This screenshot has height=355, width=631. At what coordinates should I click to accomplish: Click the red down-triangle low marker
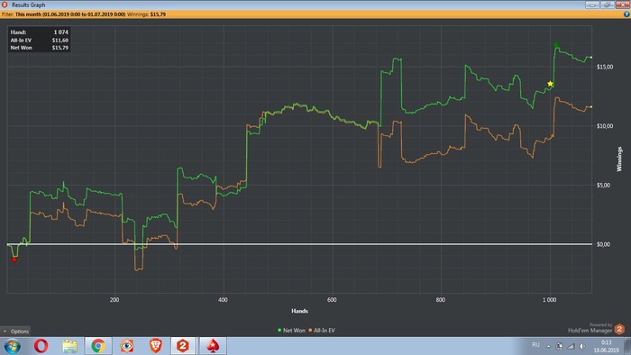tap(14, 260)
